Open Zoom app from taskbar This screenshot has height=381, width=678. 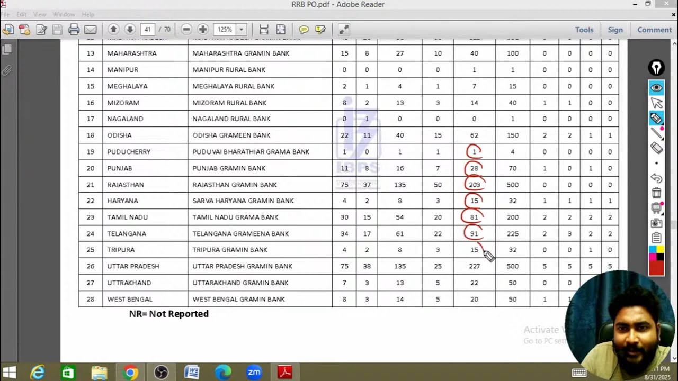[254, 373]
